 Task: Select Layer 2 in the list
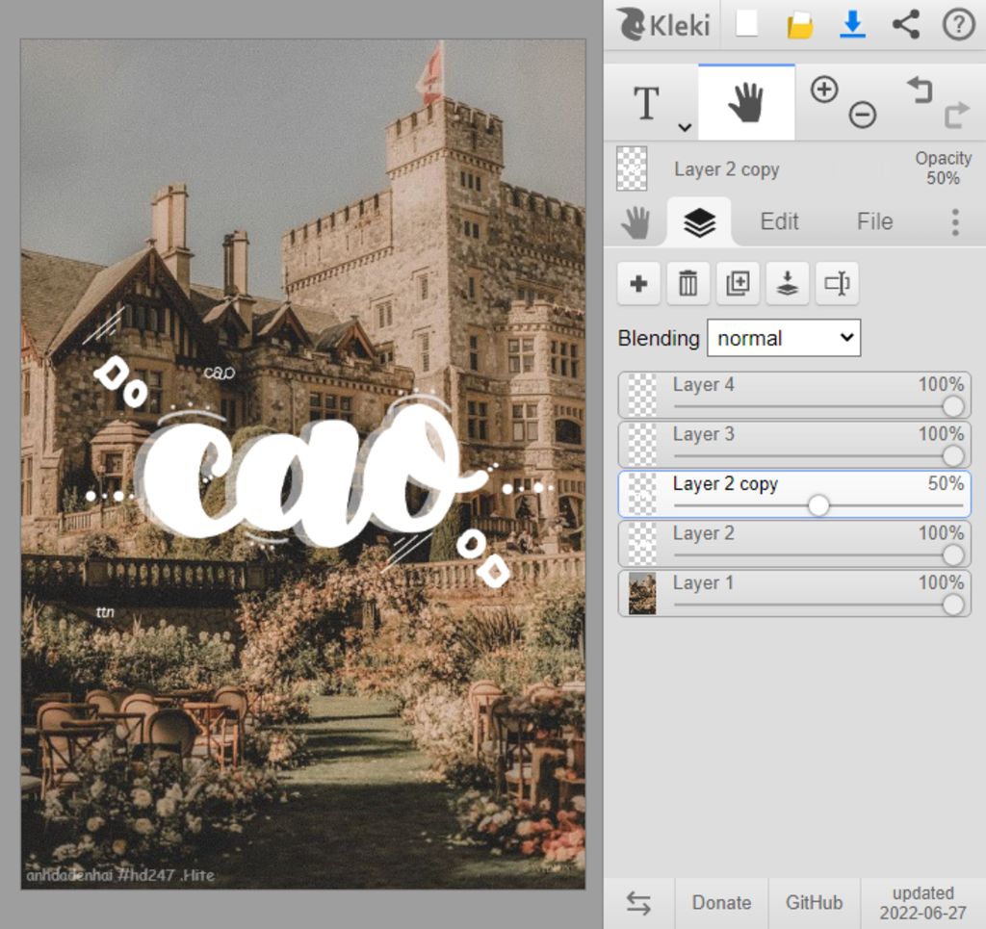pos(794,544)
